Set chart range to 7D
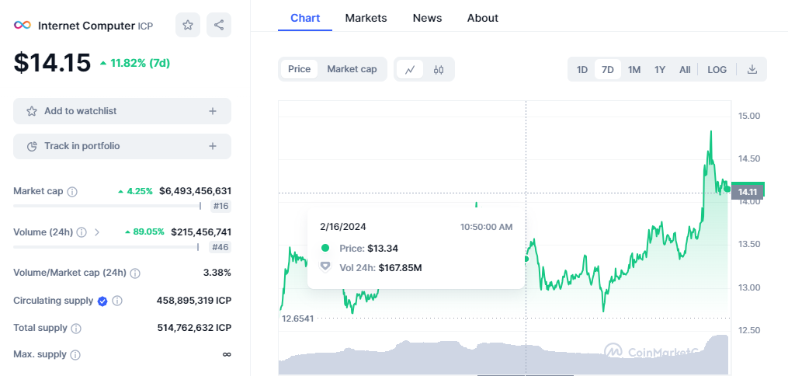The height and width of the screenshot is (376, 788). (608, 69)
